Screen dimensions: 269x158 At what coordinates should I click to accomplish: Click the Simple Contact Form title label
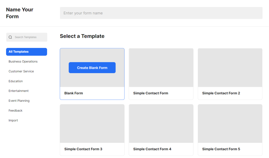[x=151, y=93]
